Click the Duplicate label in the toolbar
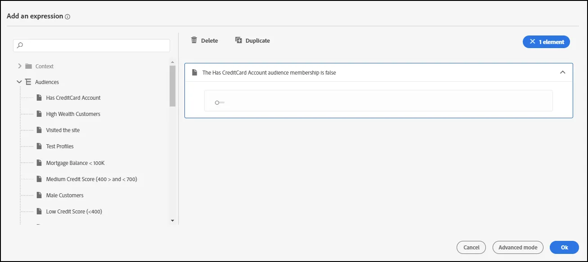The width and height of the screenshot is (588, 262). [258, 40]
